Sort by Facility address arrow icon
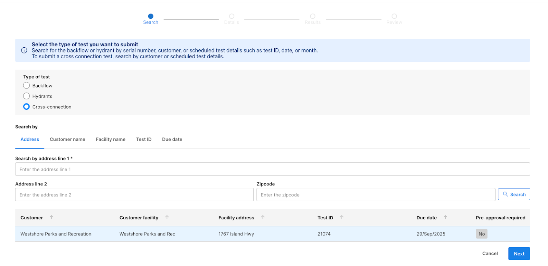 263,217
